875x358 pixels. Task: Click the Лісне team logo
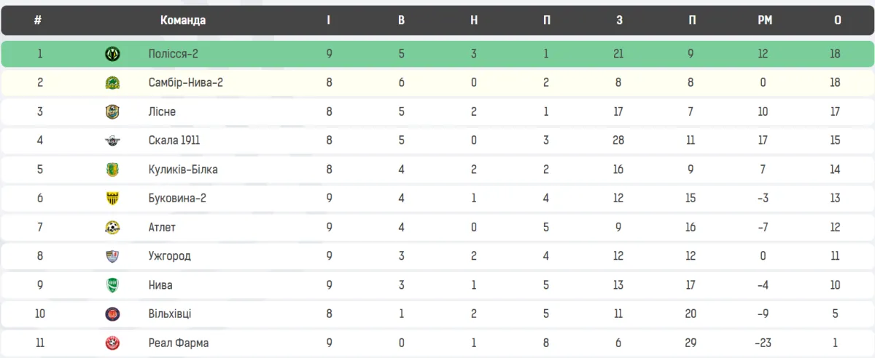tap(112, 112)
